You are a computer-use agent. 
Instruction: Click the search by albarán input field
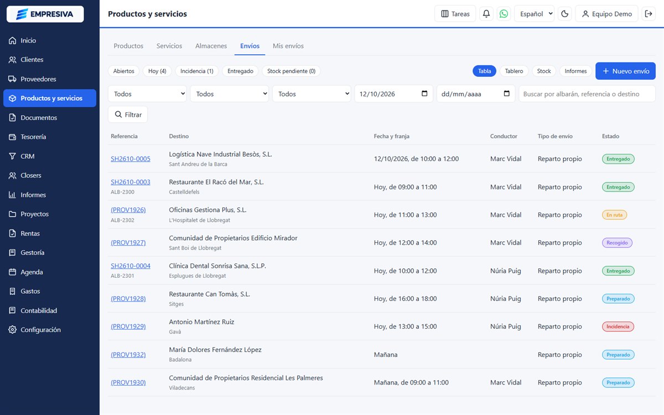[x=587, y=94]
